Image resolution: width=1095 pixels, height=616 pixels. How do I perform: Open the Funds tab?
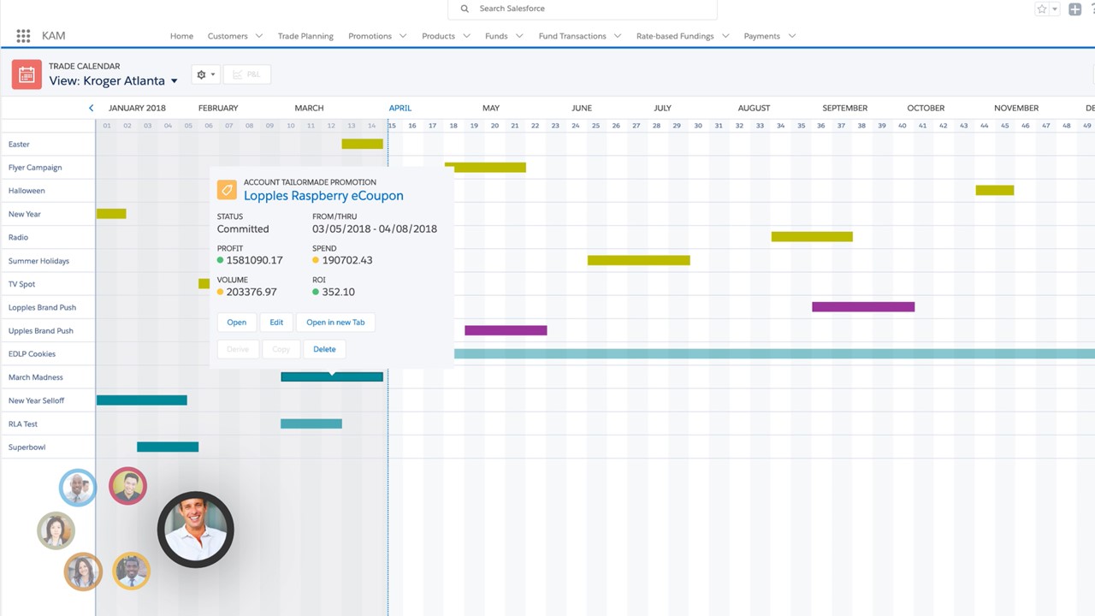(496, 36)
